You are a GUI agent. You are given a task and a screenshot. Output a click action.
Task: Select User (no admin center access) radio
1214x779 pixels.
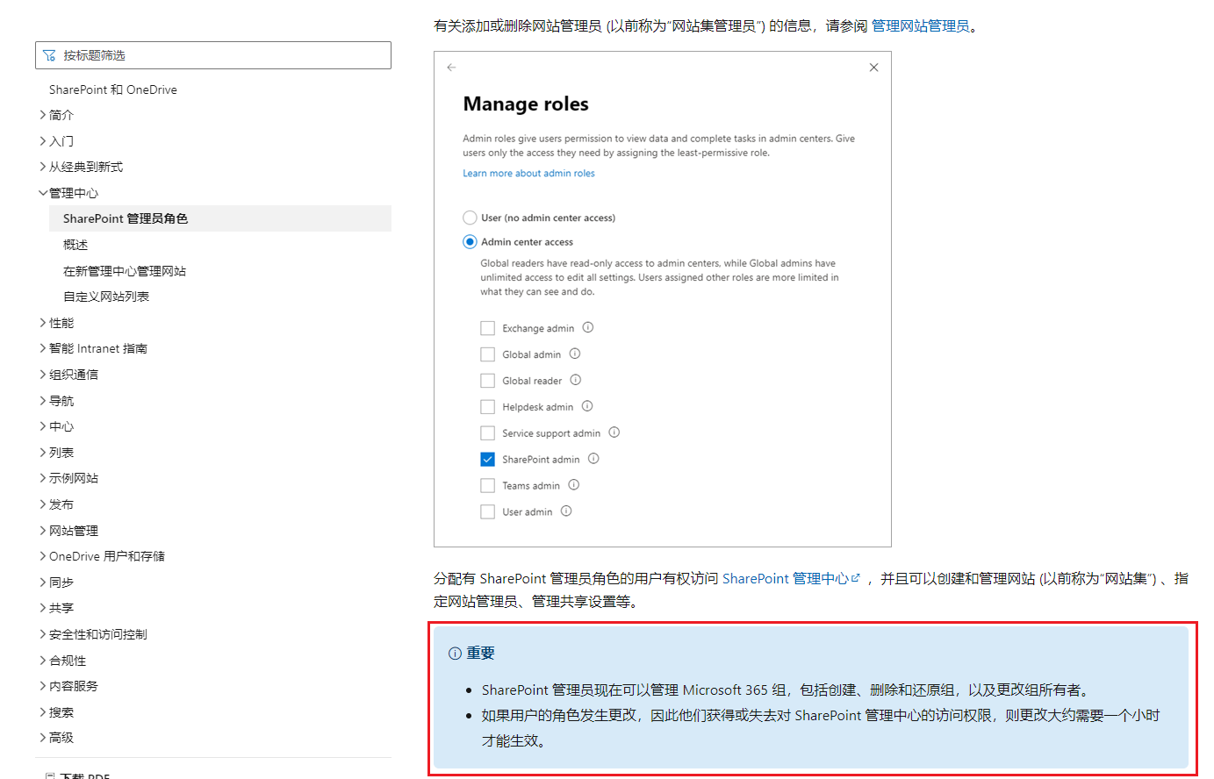point(470,218)
